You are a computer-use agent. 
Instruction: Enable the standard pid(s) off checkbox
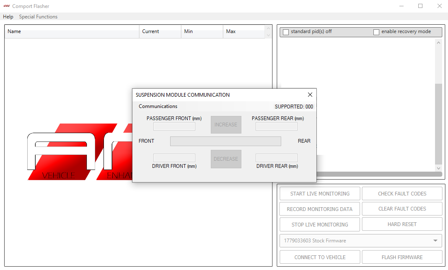coord(286,32)
